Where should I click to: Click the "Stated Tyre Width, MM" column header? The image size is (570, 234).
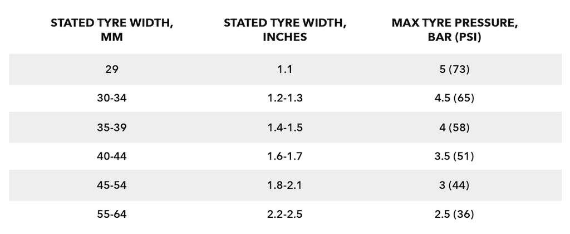click(111, 30)
